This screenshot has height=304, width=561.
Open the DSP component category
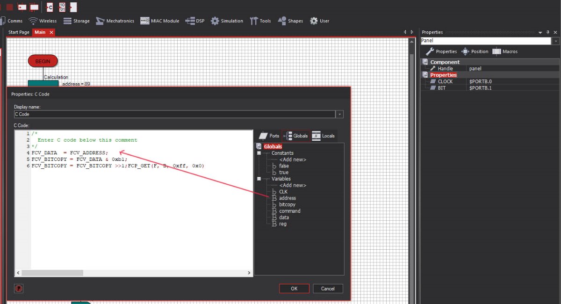point(195,21)
